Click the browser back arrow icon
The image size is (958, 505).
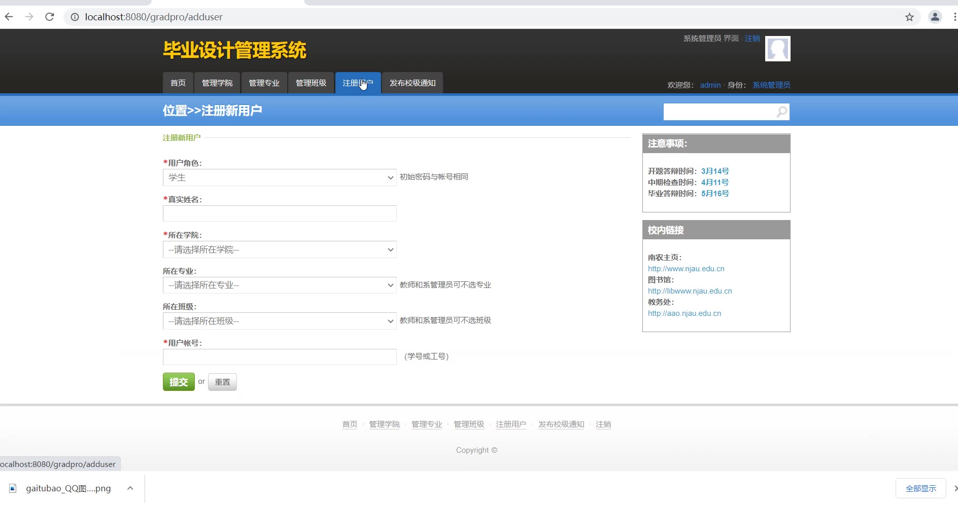[x=9, y=17]
